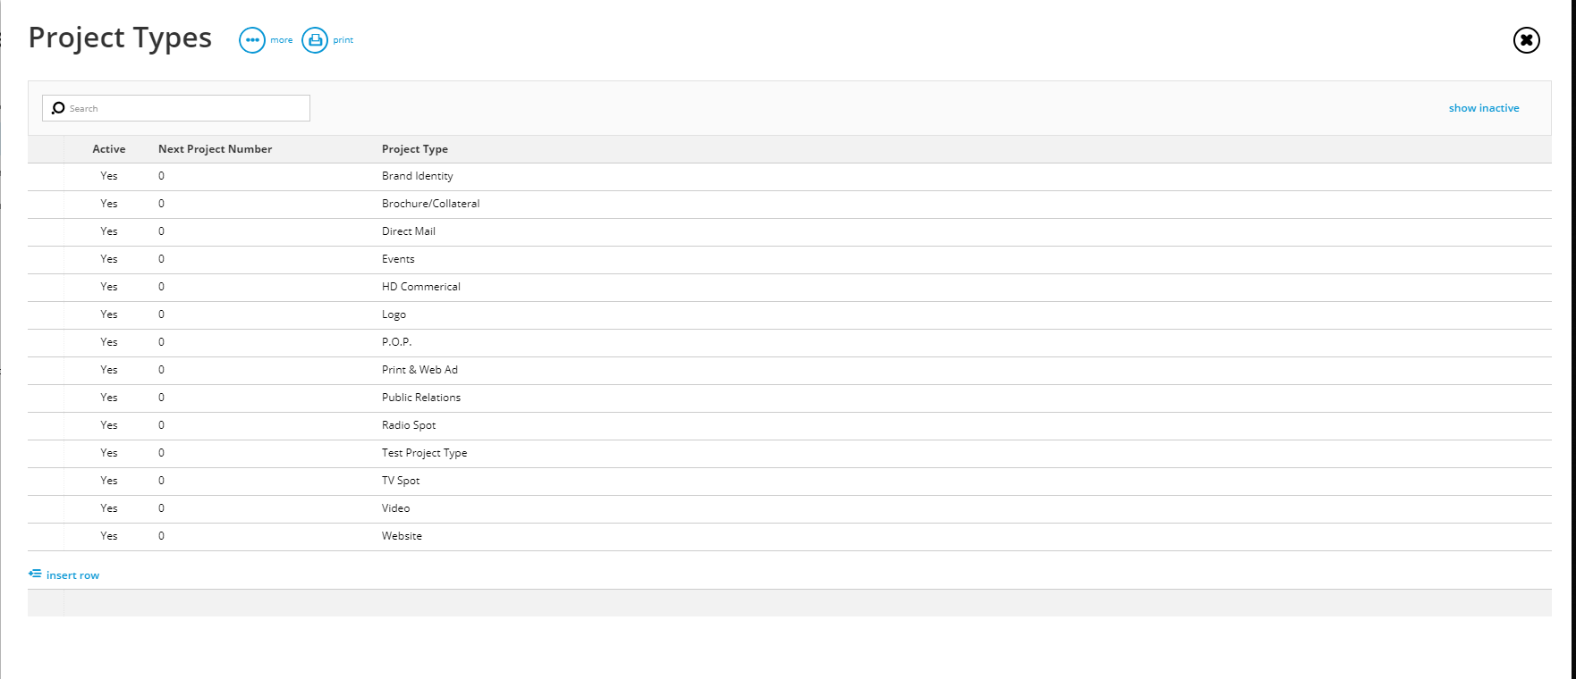Open the more options icon
The width and height of the screenshot is (1576, 679).
pos(252,40)
